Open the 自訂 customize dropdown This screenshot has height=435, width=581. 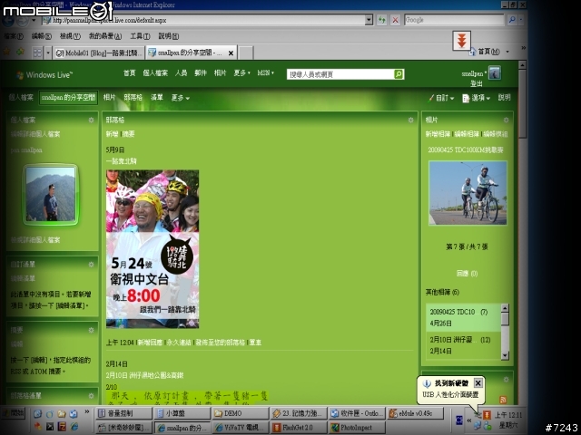441,98
